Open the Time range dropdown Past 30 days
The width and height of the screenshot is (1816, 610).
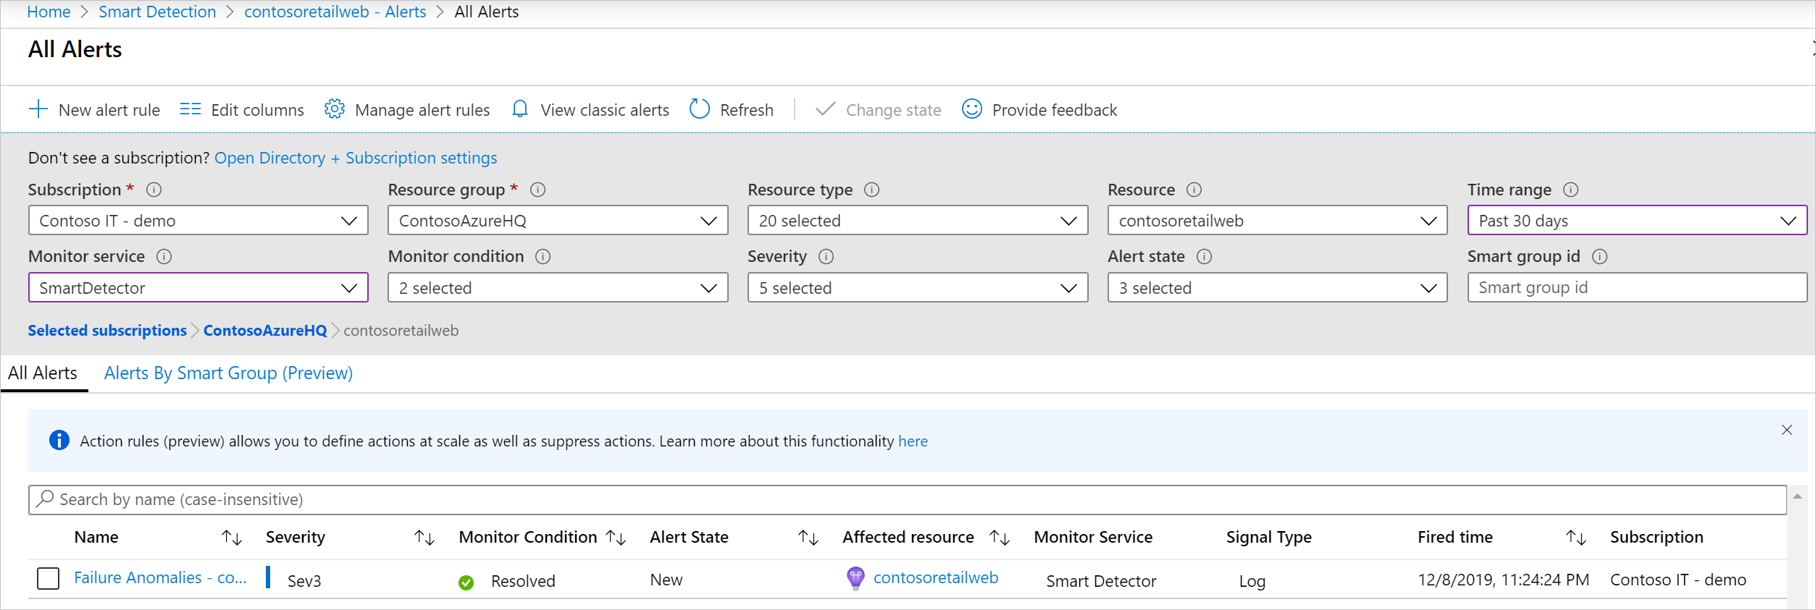(1636, 221)
